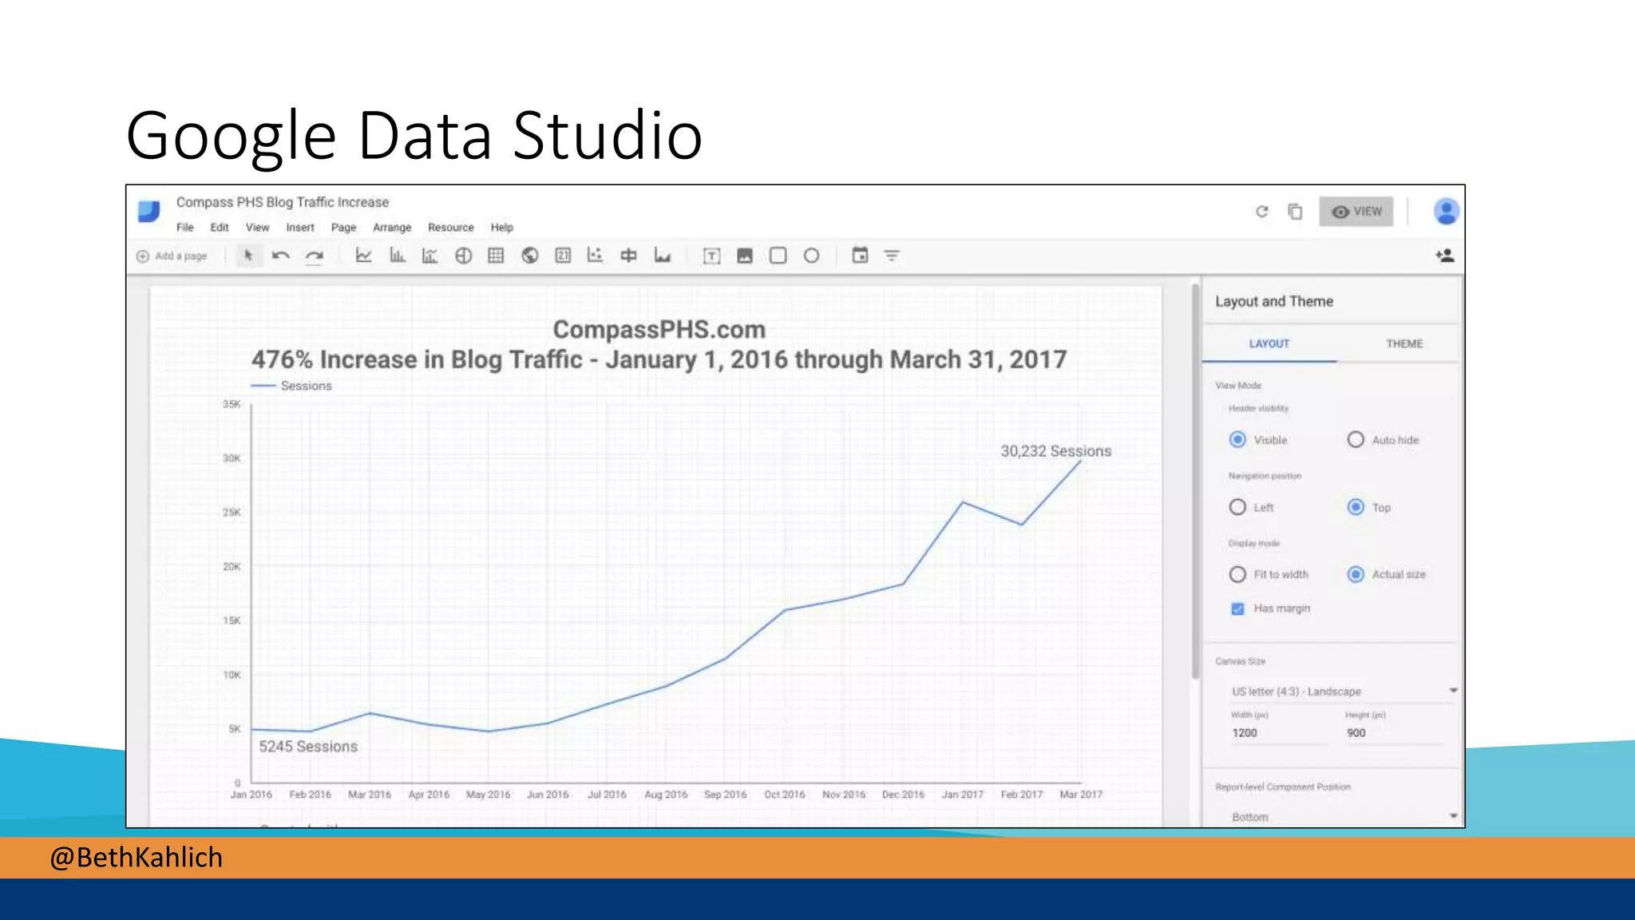
Task: Insert a bar chart
Action: tap(397, 256)
